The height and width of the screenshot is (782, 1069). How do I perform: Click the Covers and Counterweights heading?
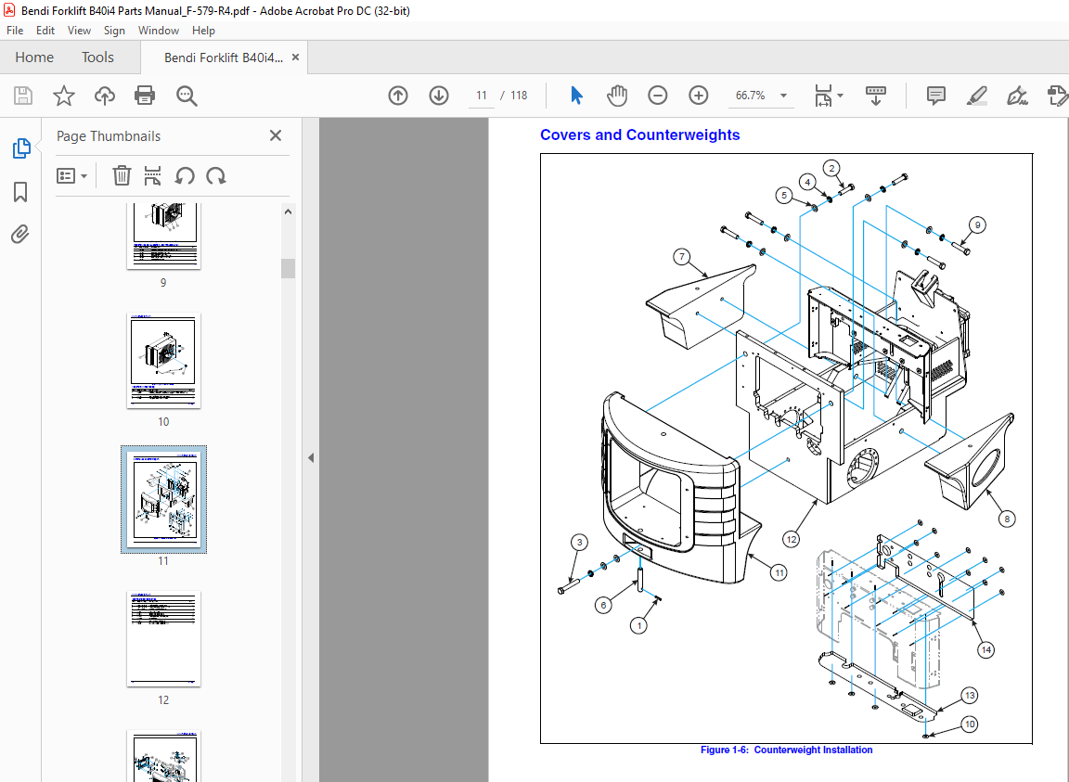point(639,135)
